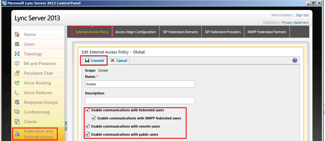Click the IM and Presence chat icon
The width and height of the screenshot is (325, 141).
pyautogui.click(x=17, y=63)
